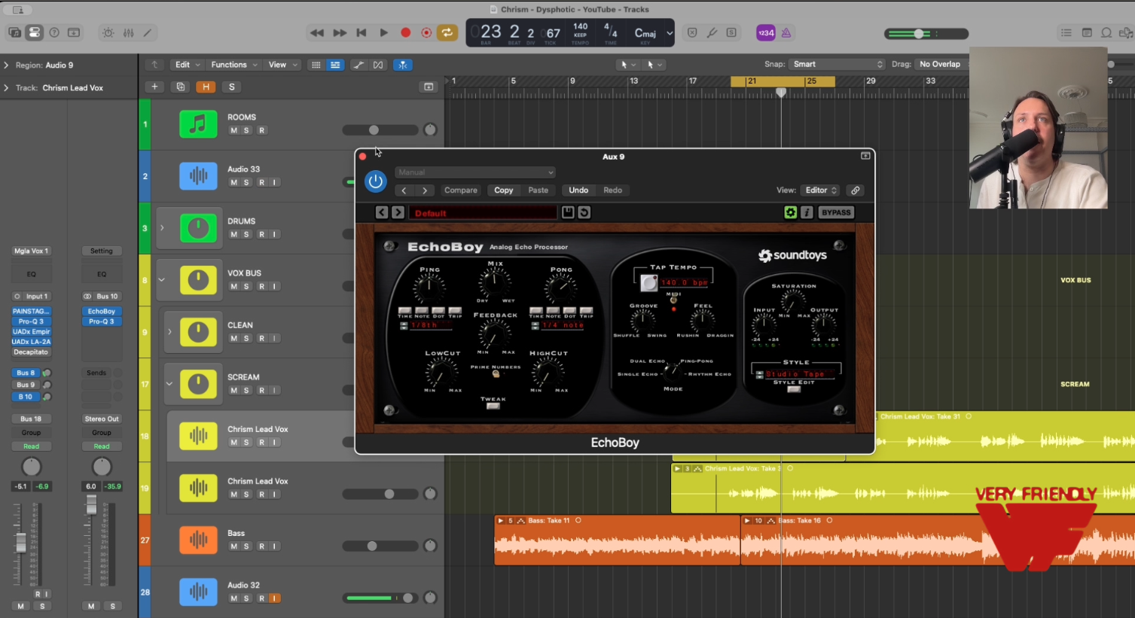Click Redo in plugin window
The image size is (1135, 618).
click(613, 190)
